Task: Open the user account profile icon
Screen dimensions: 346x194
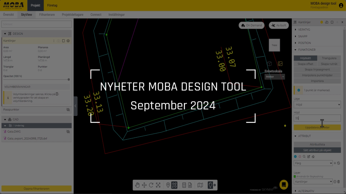Action: (x=341, y=5)
